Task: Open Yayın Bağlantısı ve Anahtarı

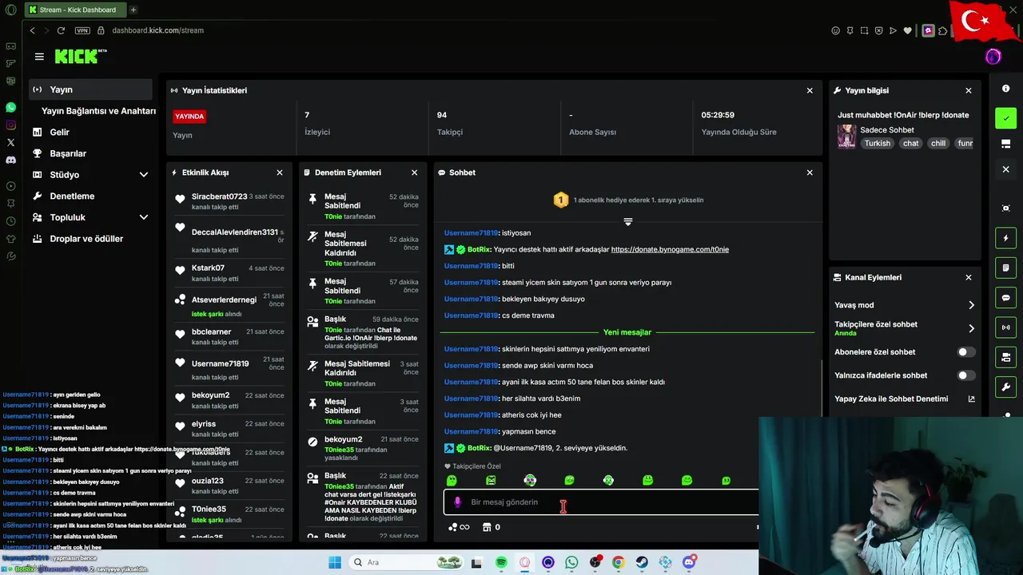Action: pos(98,111)
